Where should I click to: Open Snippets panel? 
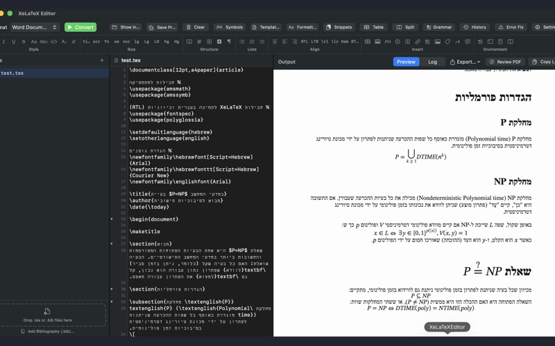339,27
